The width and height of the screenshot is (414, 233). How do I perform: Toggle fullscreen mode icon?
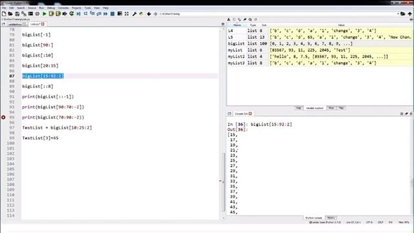point(127,14)
